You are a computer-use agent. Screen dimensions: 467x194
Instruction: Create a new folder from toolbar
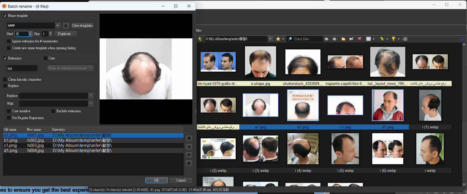tap(343, 39)
